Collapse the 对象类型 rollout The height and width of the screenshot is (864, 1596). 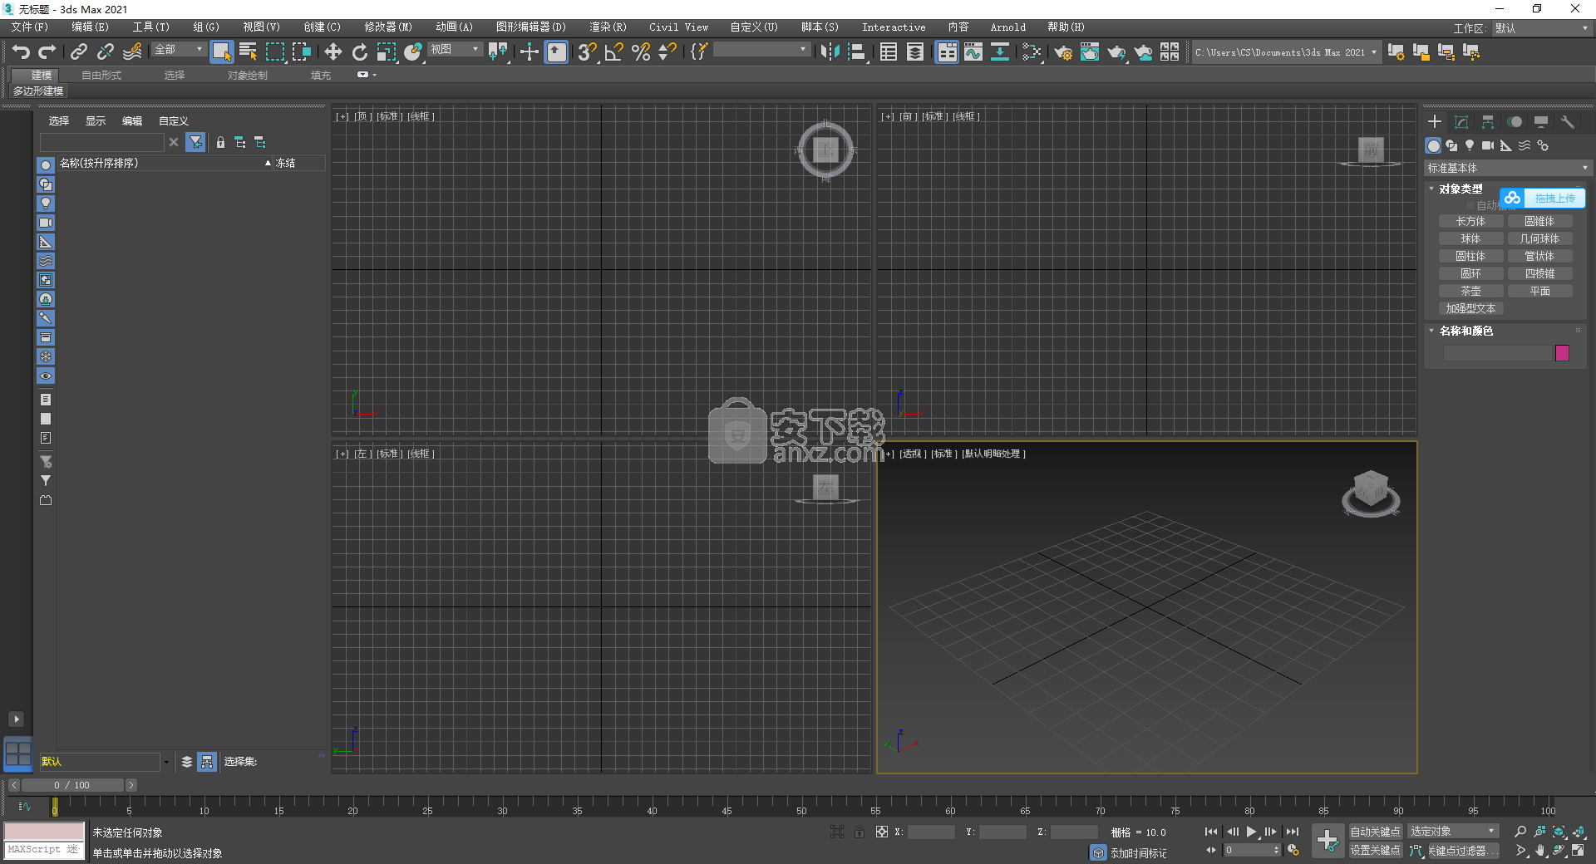[x=1460, y=189]
